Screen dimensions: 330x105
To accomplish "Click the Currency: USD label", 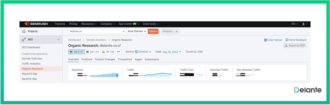I will pyautogui.click(x=194, y=52).
